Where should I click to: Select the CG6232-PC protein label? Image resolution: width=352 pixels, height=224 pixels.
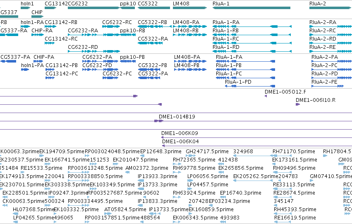[x=117, y=74]
